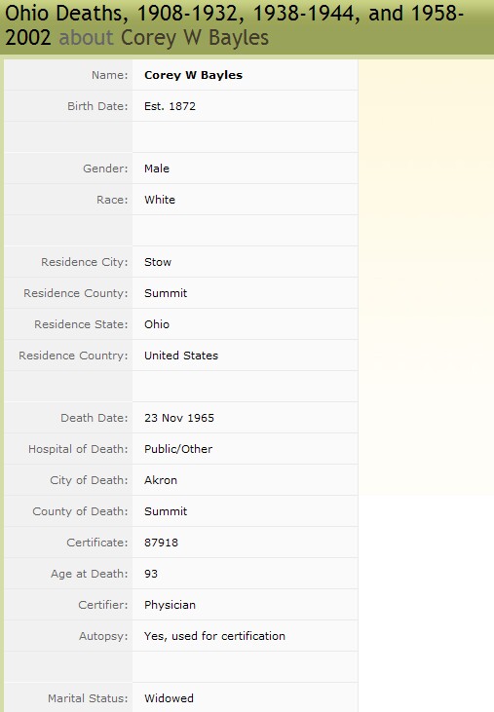Select Residence Country value United States

click(181, 356)
